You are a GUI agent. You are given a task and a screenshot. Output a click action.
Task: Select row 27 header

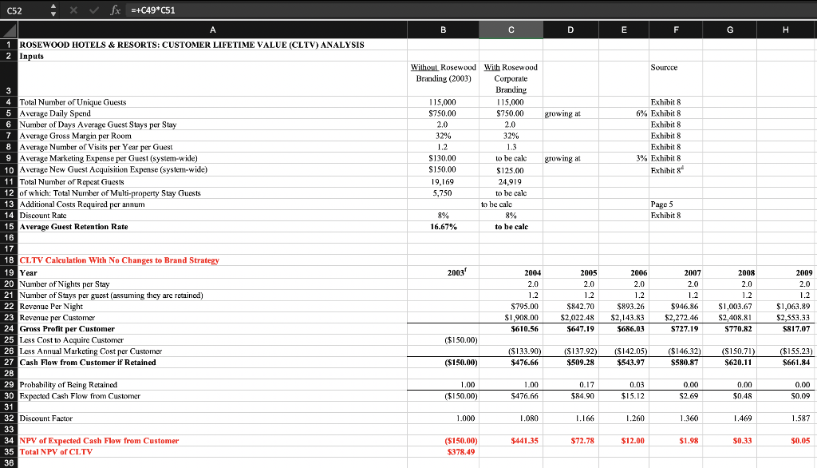9,362
